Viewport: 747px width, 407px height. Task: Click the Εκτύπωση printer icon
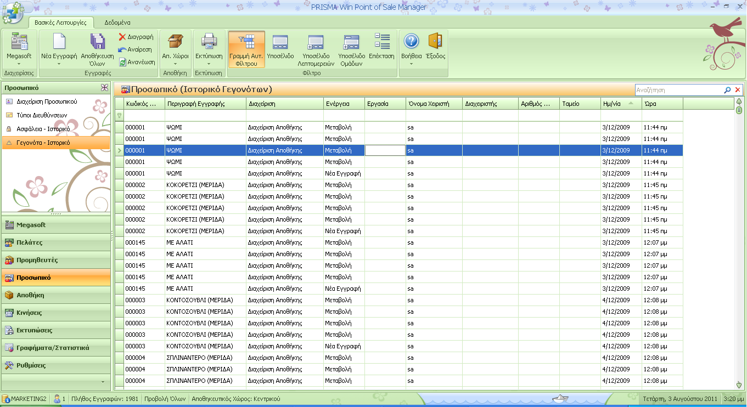coord(209,42)
